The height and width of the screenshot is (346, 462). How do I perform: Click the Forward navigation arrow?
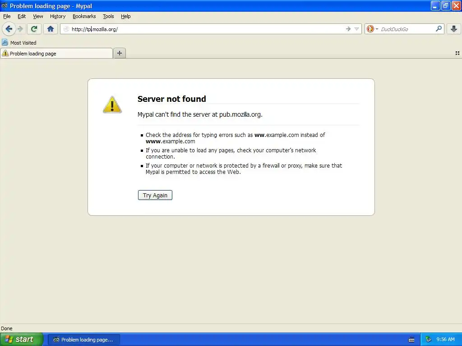pyautogui.click(x=20, y=29)
